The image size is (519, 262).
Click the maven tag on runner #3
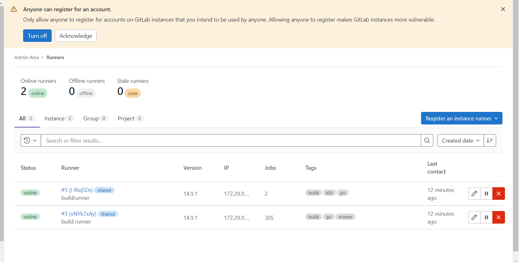click(x=345, y=217)
